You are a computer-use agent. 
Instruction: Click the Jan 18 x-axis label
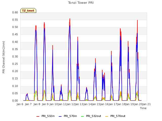pyautogui.click(x=121, y=104)
